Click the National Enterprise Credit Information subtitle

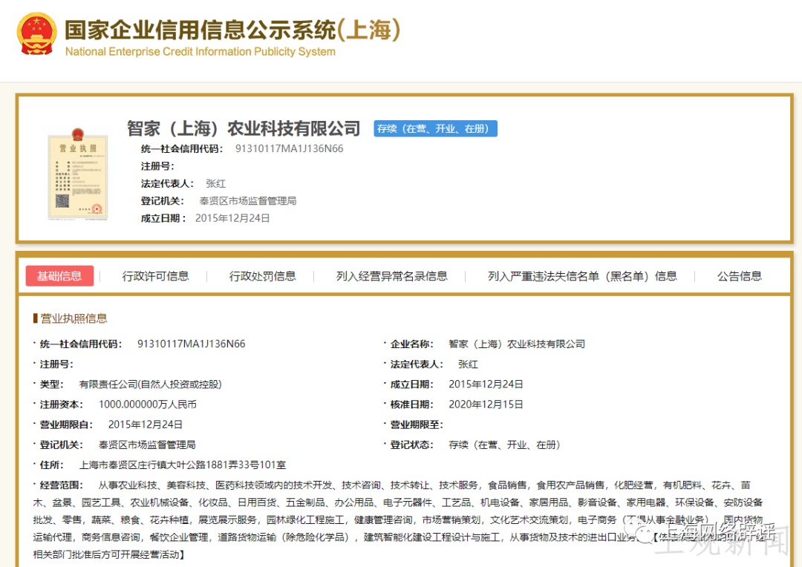(x=200, y=52)
